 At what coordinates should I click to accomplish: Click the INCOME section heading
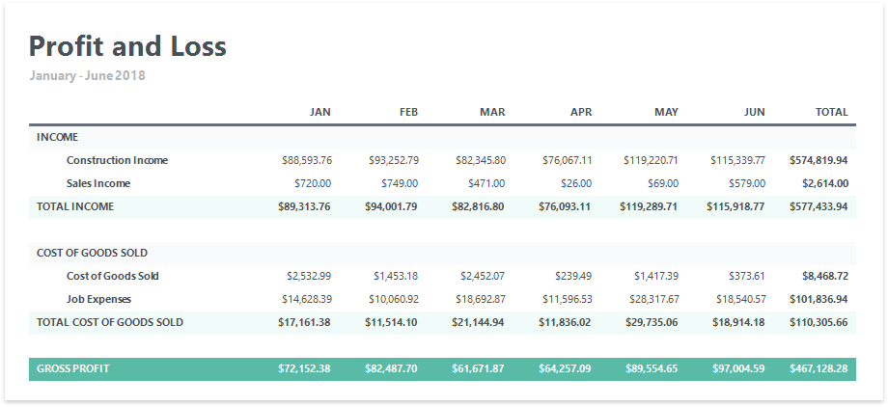coord(58,138)
